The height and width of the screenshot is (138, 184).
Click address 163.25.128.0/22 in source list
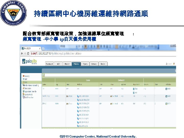[x=83, y=107]
